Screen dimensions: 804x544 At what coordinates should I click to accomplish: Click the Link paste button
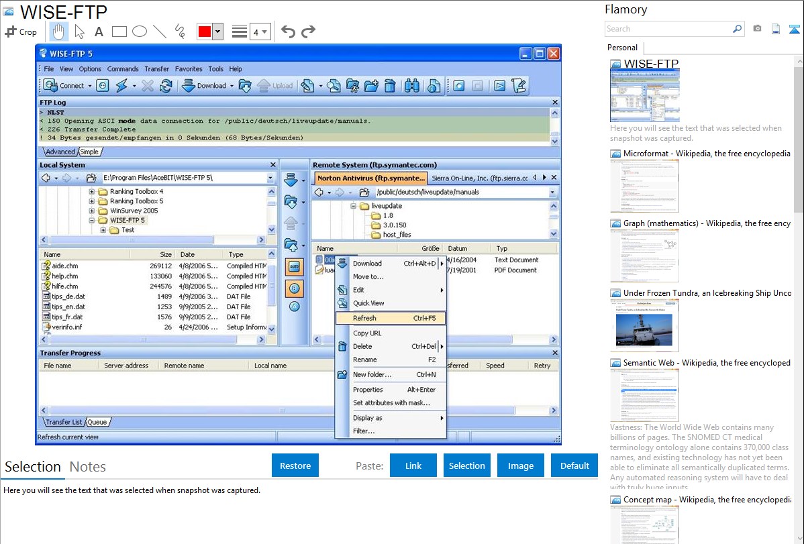[413, 466]
